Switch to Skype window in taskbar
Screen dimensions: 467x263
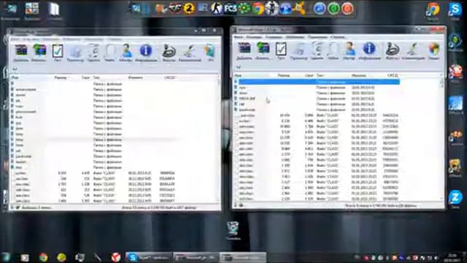point(149,257)
